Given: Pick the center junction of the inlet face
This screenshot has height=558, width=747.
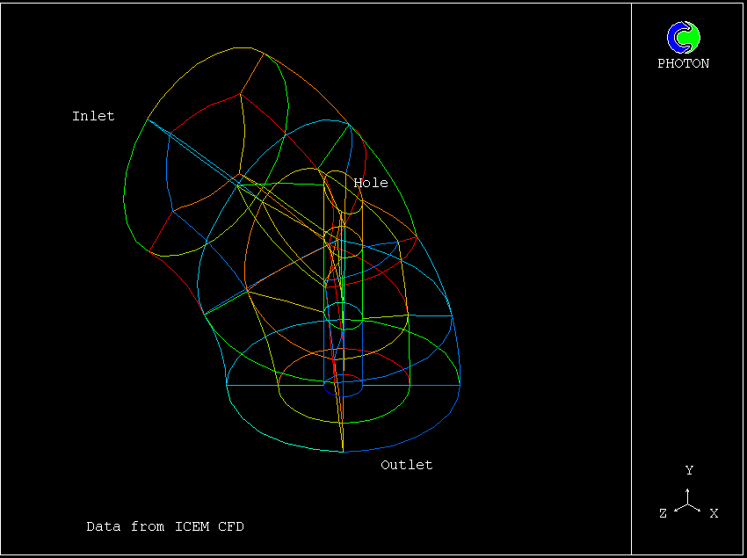Looking at the screenshot, I should point(238,185).
